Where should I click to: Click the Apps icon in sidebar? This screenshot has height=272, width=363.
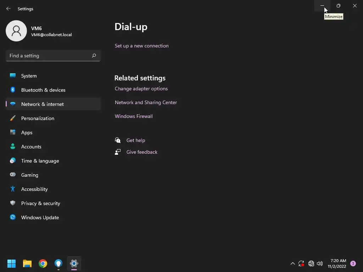(13, 132)
